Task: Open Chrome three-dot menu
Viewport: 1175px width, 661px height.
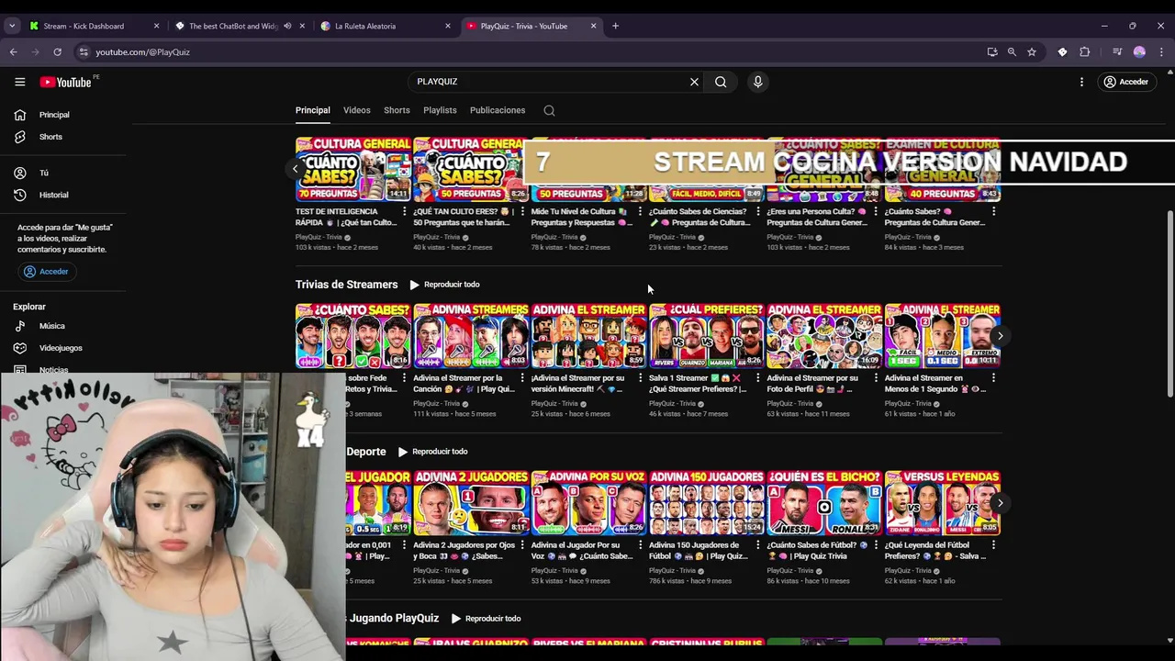Action: pos(1161,52)
